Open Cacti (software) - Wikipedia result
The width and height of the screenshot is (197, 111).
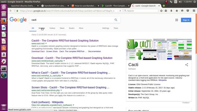(47, 102)
